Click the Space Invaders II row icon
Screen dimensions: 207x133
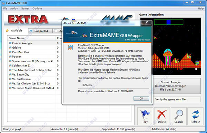pos(10,61)
